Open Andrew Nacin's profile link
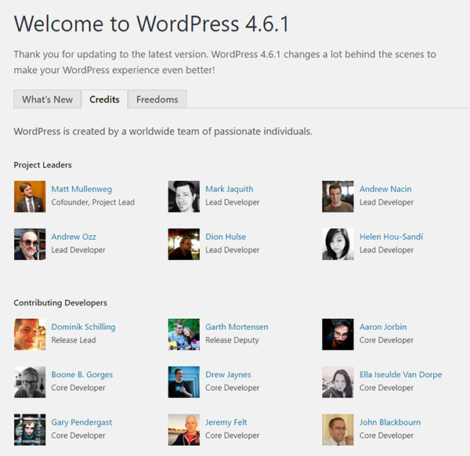The image size is (470, 456). click(x=385, y=189)
